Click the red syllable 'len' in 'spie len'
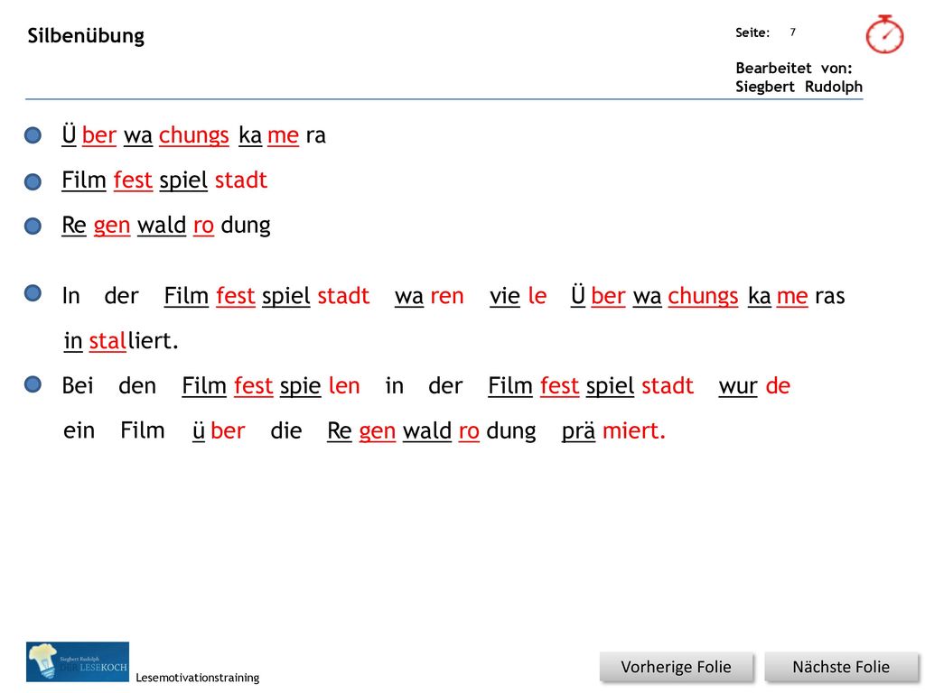 [x=344, y=386]
